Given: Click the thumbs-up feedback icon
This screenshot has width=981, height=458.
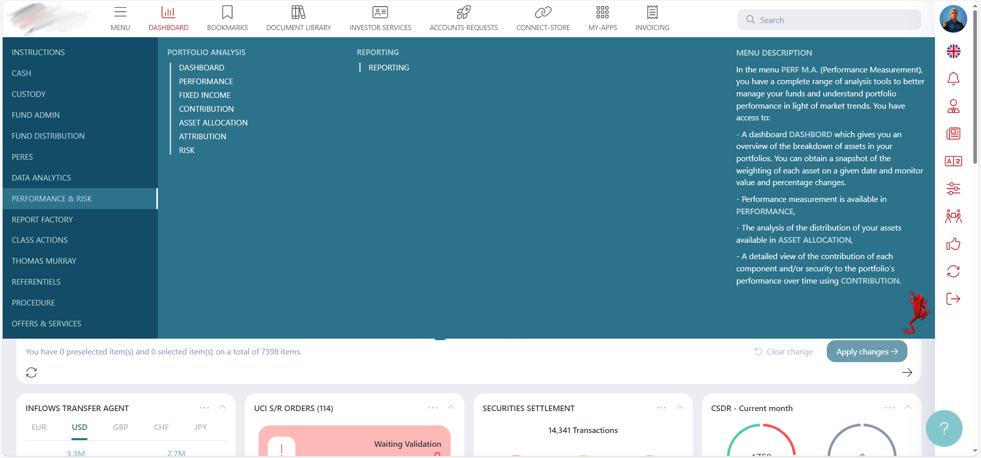Looking at the screenshot, I should click(953, 244).
